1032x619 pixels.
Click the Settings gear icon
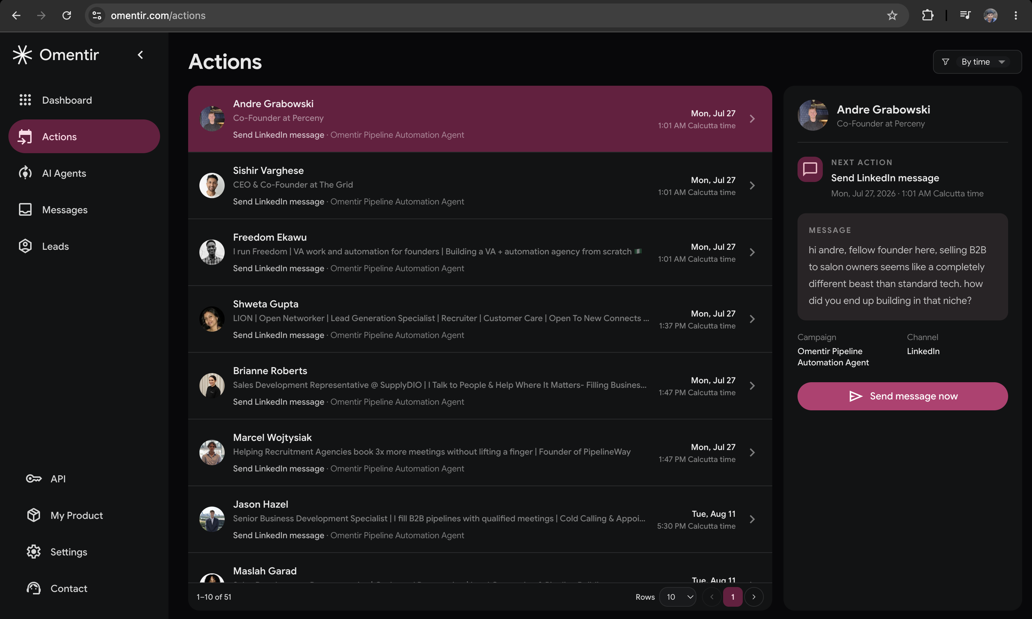[x=34, y=552]
